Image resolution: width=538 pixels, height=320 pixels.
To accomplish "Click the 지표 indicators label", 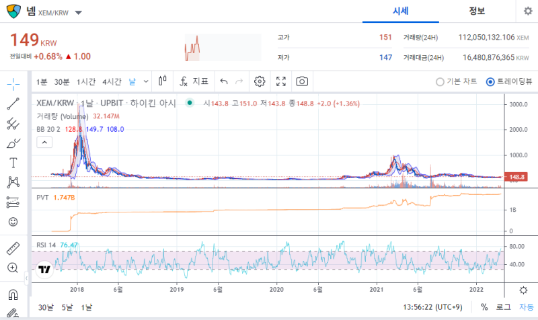I will coord(200,81).
